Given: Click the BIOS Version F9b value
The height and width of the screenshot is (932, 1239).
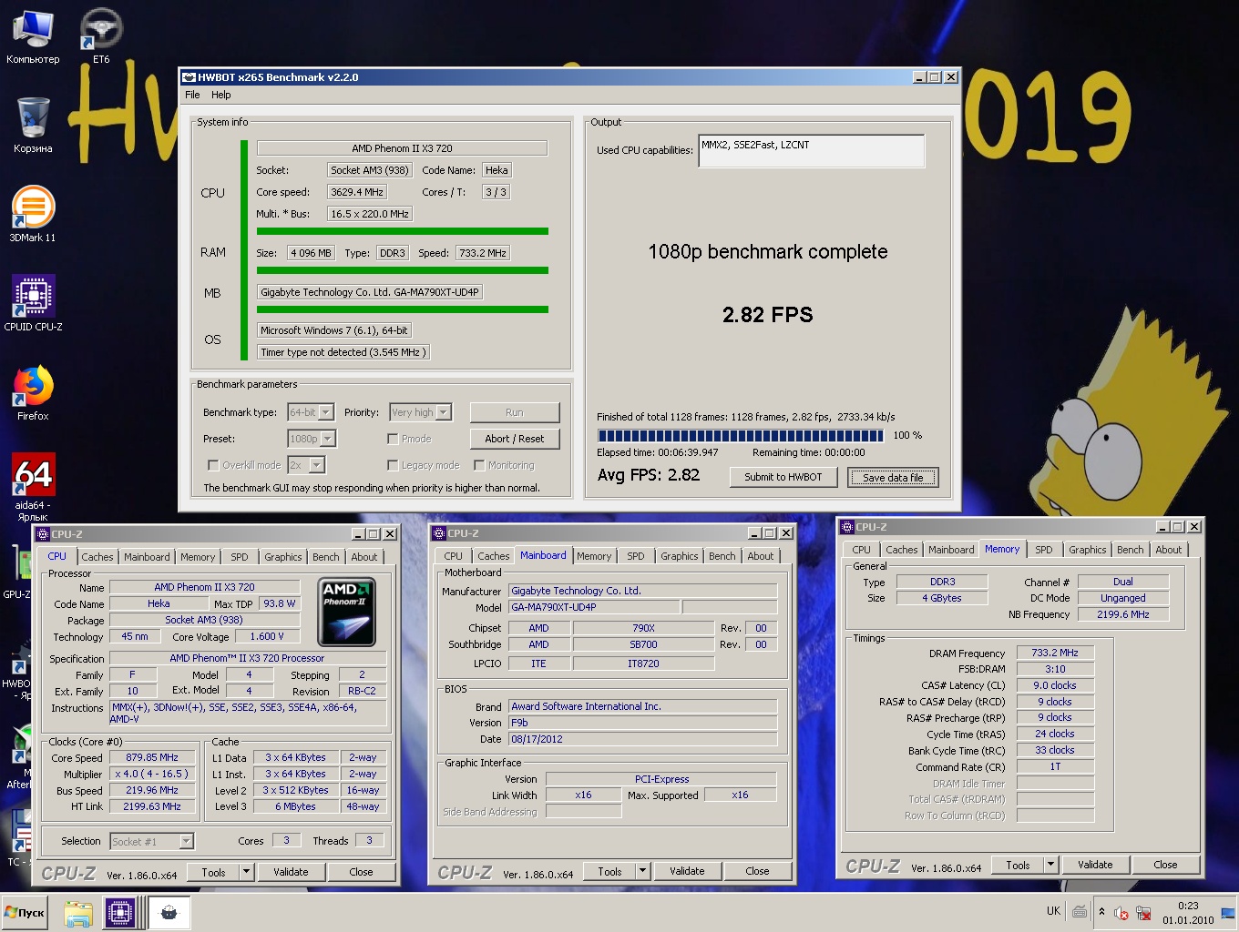Looking at the screenshot, I should click(642, 723).
